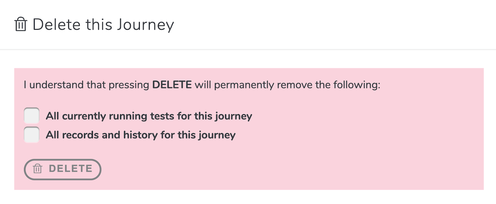Toggle the second checkbox above the DELETE button
This screenshot has width=496, height=204.
[32, 135]
